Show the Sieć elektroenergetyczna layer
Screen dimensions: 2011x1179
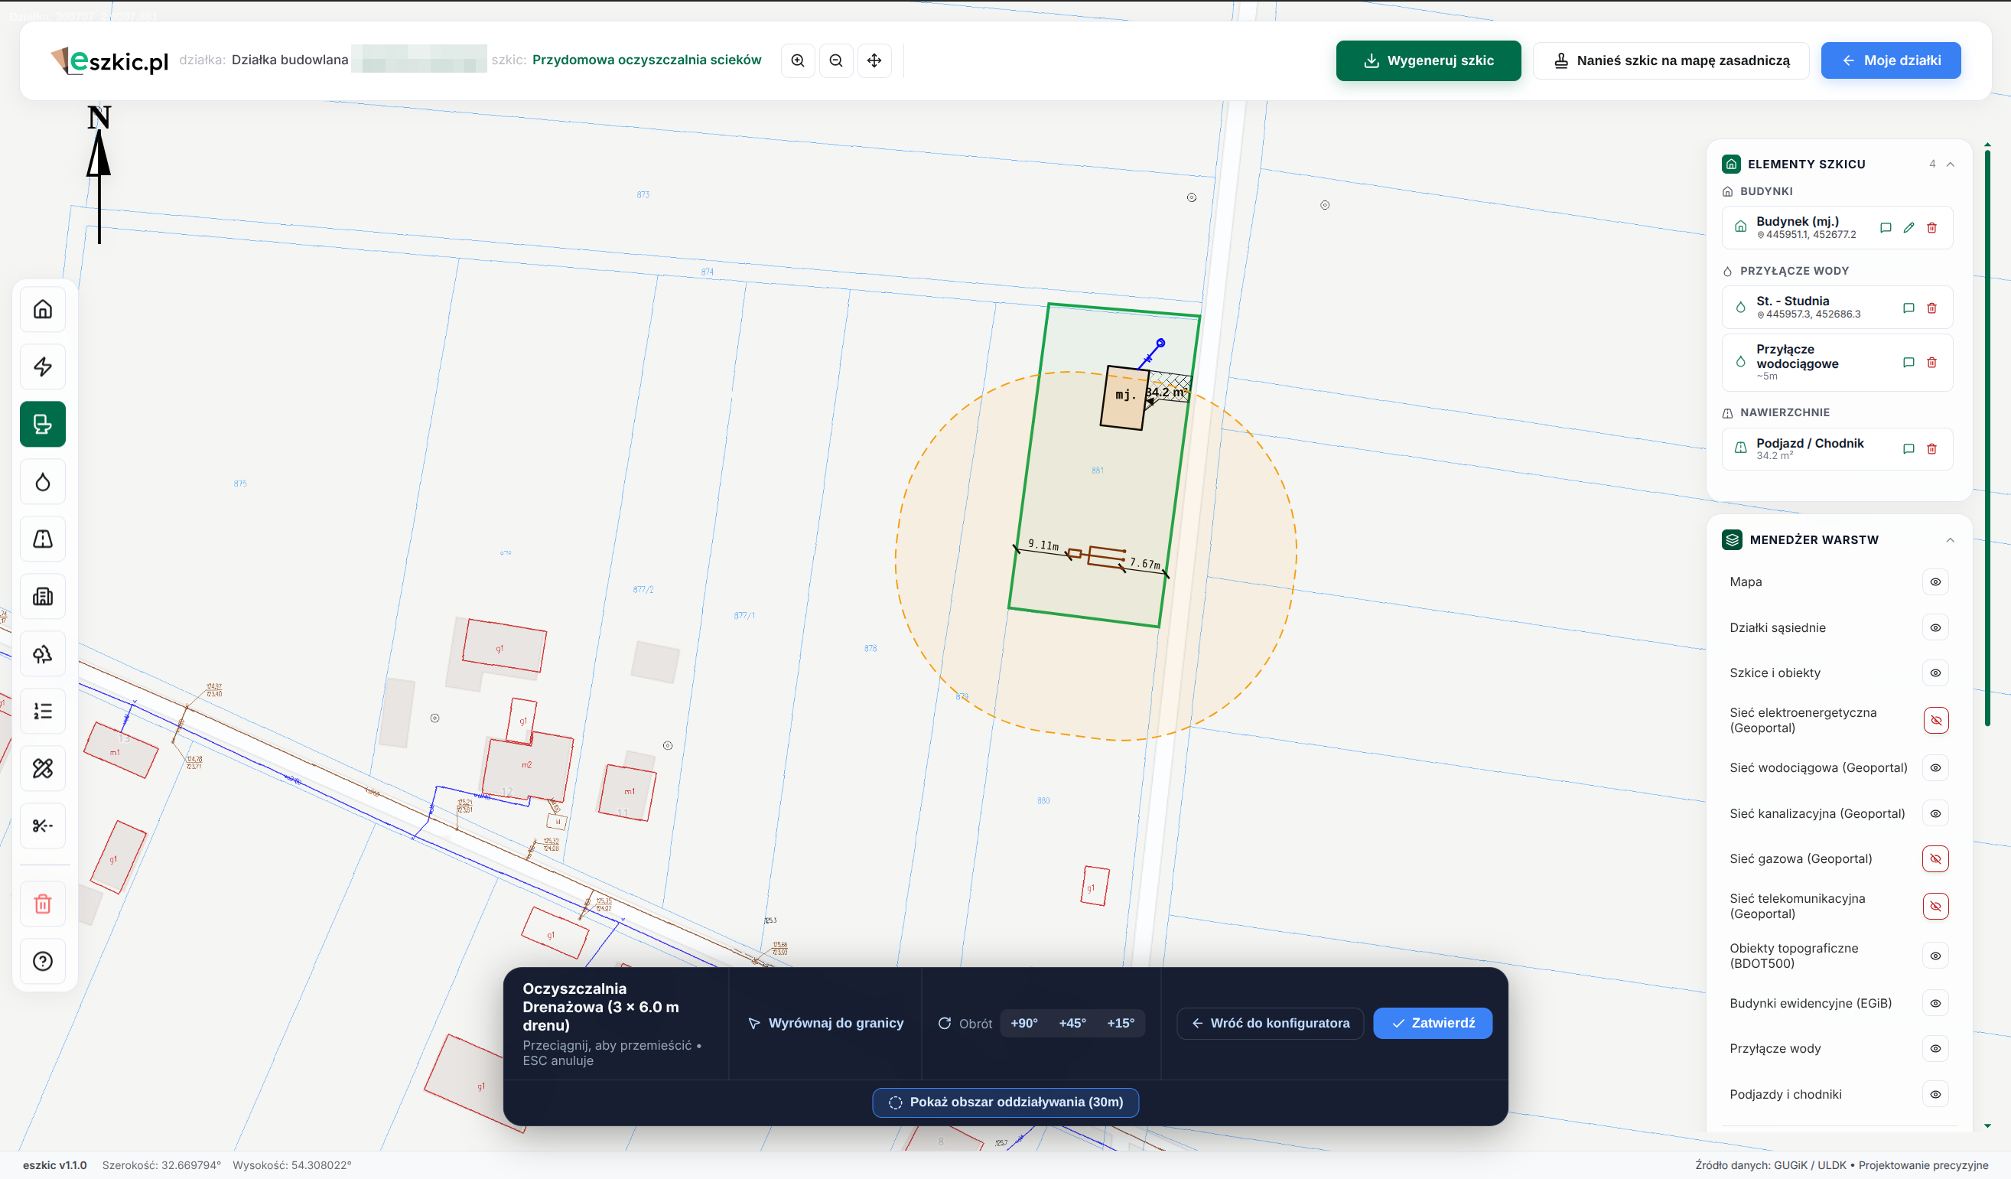1935,721
